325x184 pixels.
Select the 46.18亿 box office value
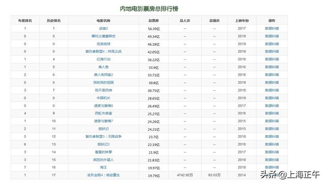tap(153, 44)
